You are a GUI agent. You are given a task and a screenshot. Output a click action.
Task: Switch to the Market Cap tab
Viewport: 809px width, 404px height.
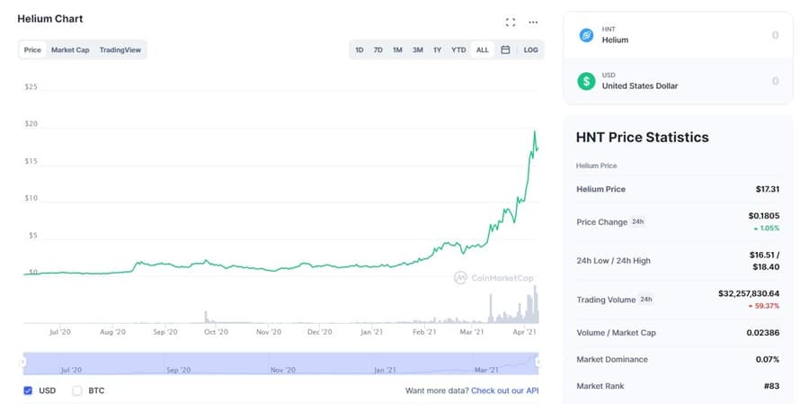[70, 49]
